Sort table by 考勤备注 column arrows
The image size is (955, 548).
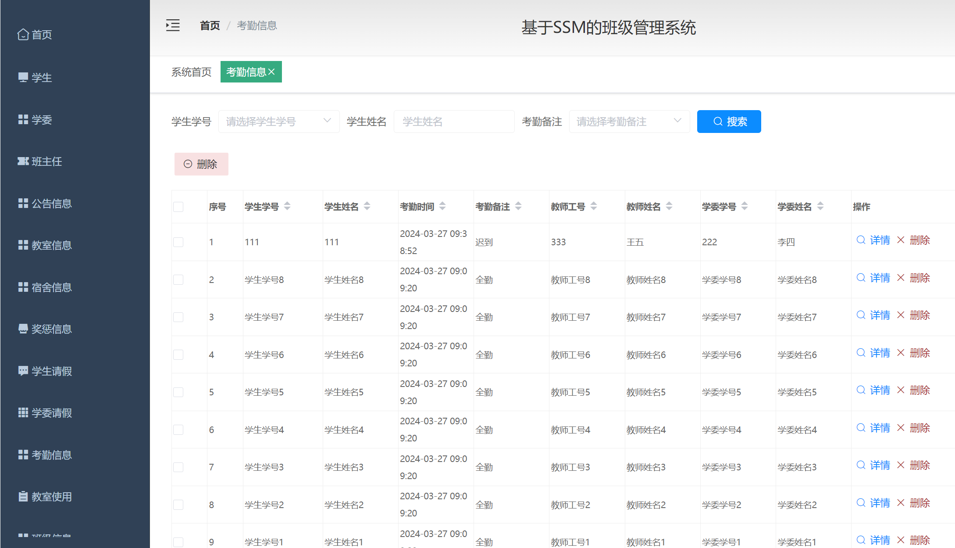[518, 206]
